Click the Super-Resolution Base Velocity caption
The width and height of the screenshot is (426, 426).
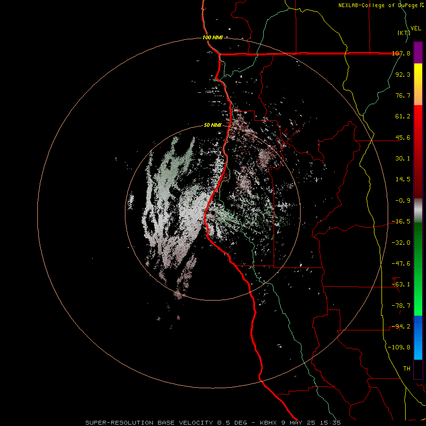(213, 423)
